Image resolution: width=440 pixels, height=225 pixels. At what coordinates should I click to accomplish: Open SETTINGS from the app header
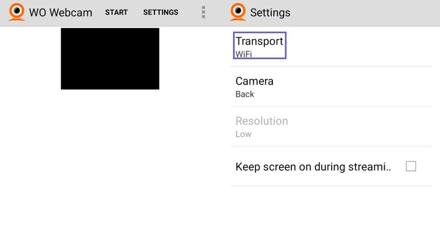161,12
